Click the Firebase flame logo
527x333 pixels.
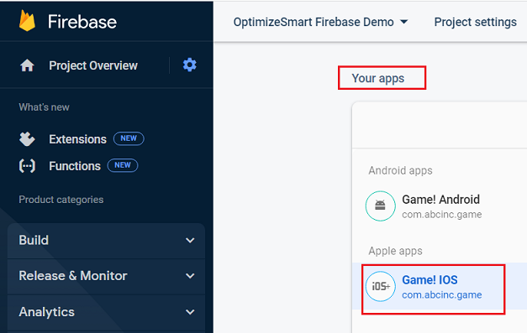[x=27, y=20]
